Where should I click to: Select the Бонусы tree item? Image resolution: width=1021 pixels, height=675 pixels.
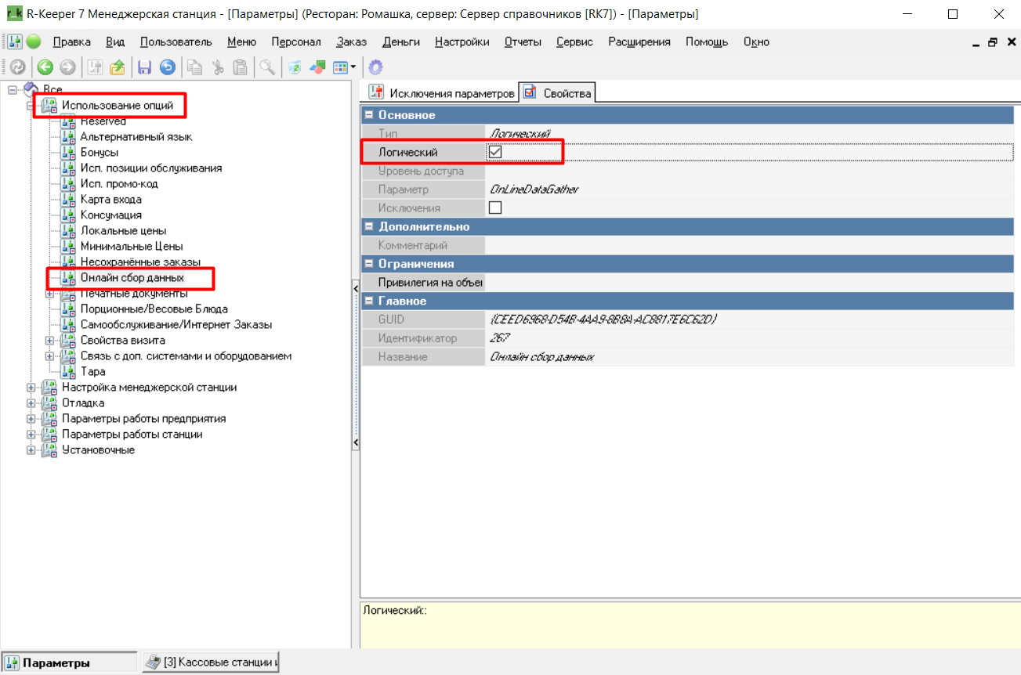coord(100,153)
